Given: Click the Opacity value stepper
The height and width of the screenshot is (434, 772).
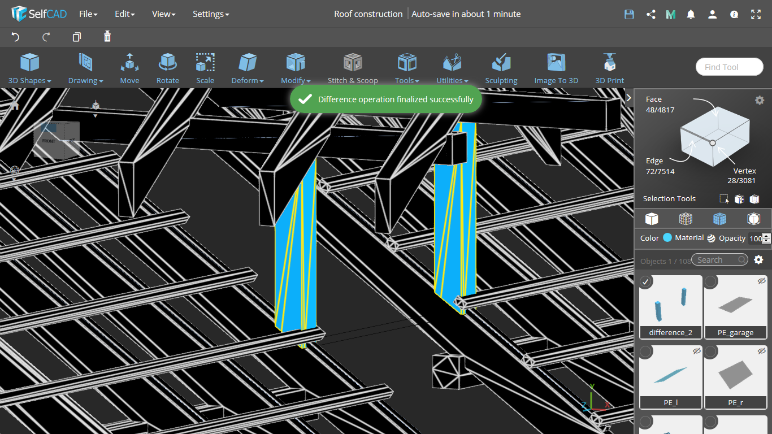Looking at the screenshot, I should pos(766,238).
